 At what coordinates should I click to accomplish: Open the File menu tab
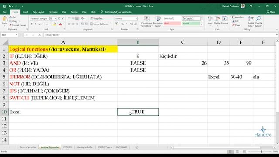click(5, 12)
